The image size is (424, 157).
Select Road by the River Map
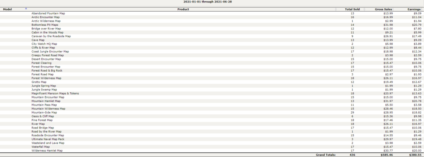(46, 131)
